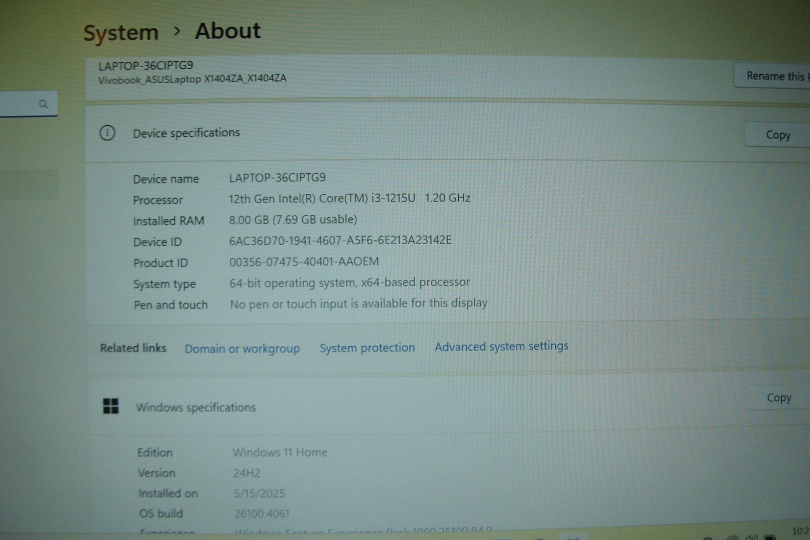Collapse the Device specifications section header
This screenshot has height=540, width=810.
pyautogui.click(x=405, y=133)
